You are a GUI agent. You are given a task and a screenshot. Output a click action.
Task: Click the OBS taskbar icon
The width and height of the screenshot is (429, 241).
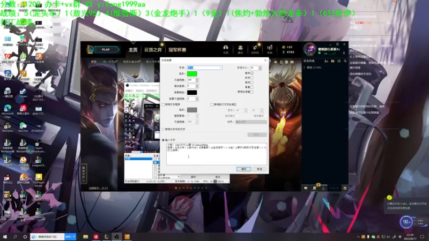(117, 237)
